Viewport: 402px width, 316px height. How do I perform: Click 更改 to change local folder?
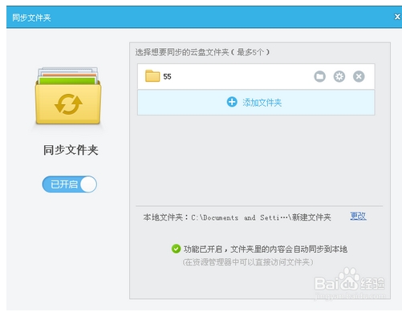point(358,216)
